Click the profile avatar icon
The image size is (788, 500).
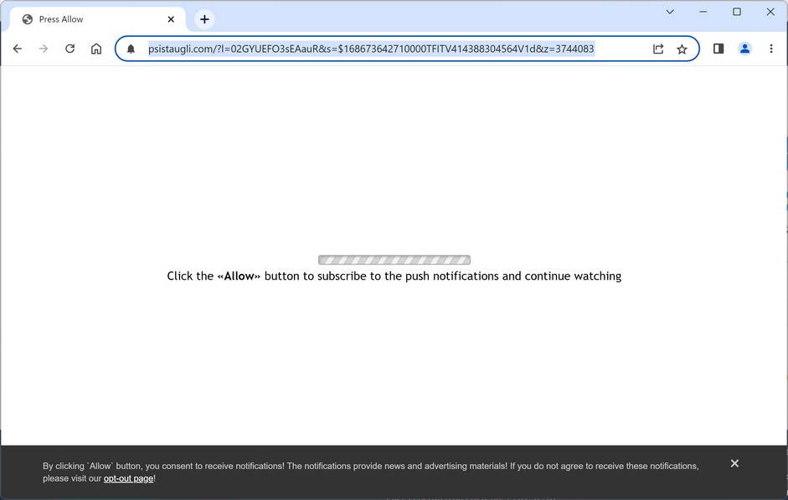[x=744, y=49]
